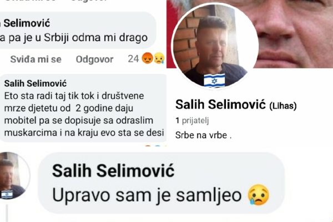The width and height of the screenshot is (333, 222).
Task: Open reaction count 24 list
Action: [133, 59]
